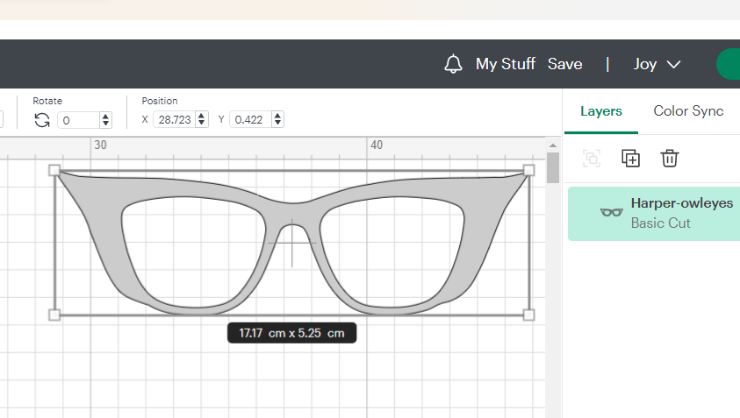Delete the layer with the trash icon
The width and height of the screenshot is (740, 418).
tap(670, 158)
